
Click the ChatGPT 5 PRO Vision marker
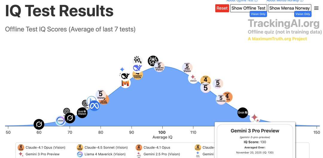(x=187, y=68)
